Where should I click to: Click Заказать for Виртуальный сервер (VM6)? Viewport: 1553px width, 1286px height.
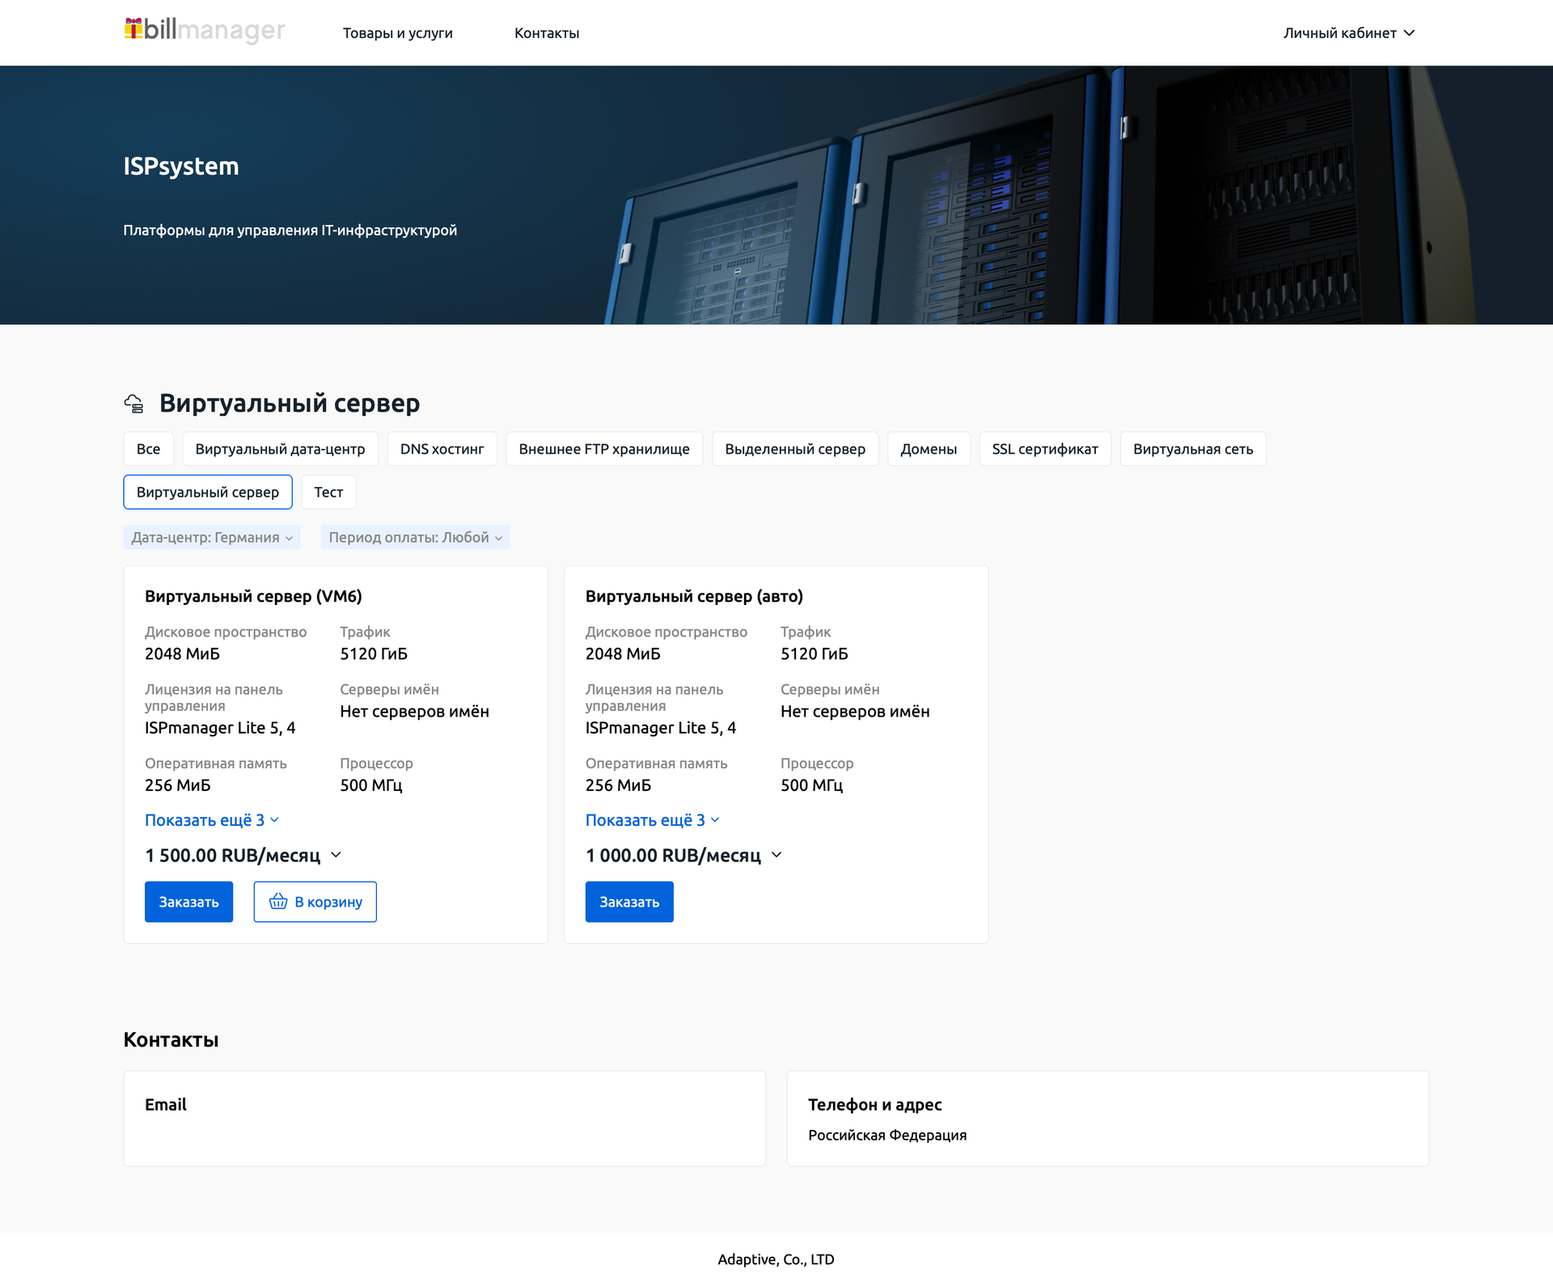click(x=188, y=902)
